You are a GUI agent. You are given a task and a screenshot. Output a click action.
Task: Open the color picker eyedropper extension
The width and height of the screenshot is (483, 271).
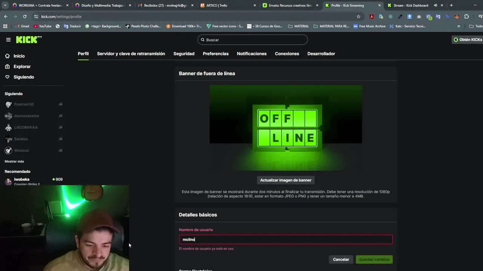tap(400, 17)
